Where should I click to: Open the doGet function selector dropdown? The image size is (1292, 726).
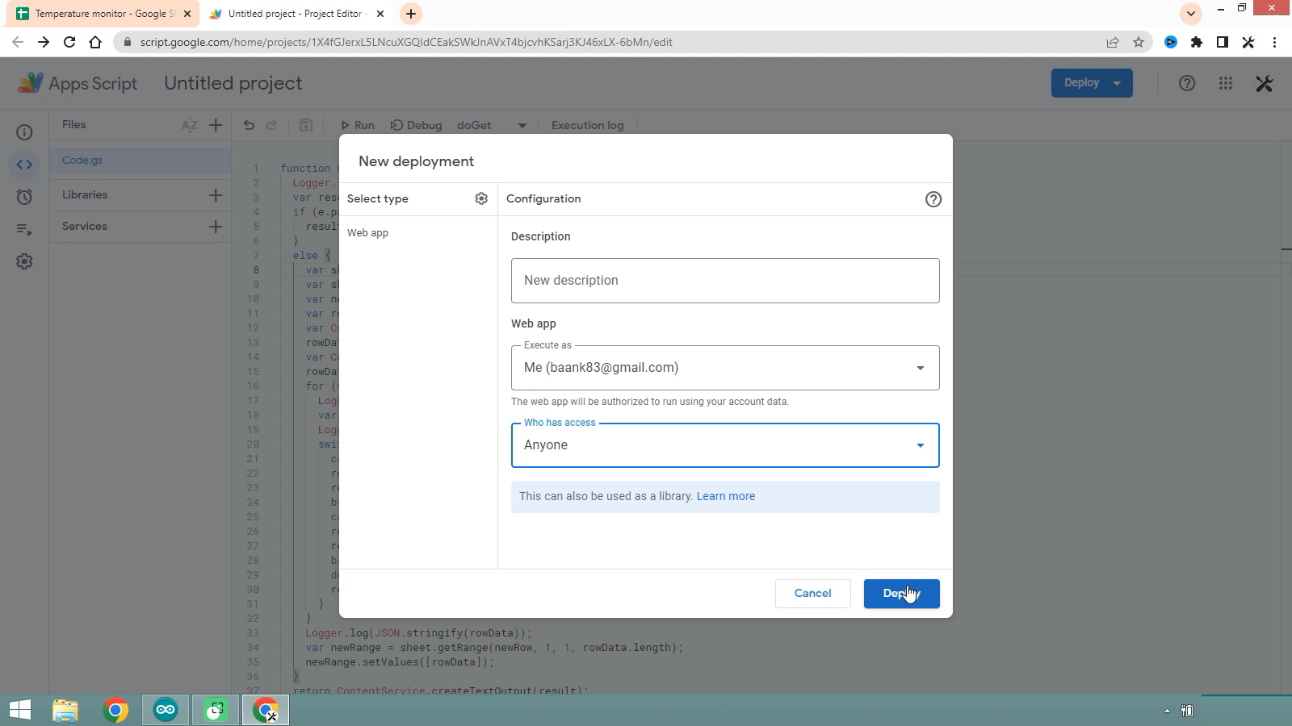[491, 125]
